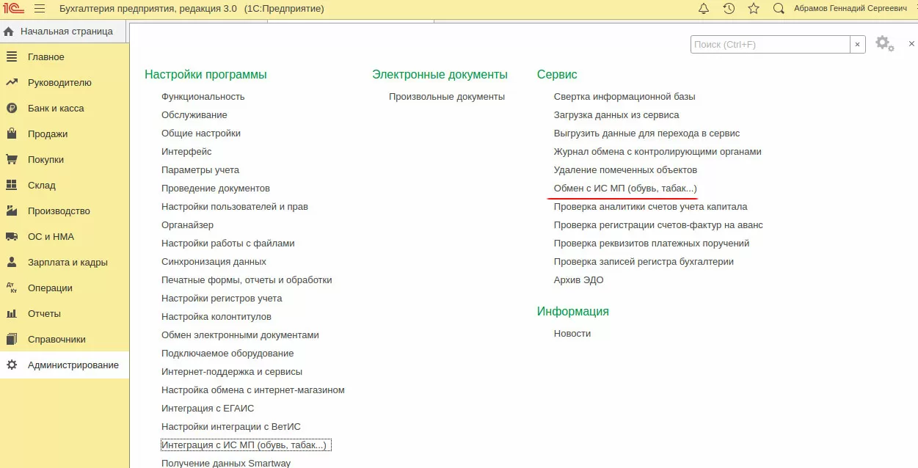Open Склад section
918x468 pixels.
65,186
